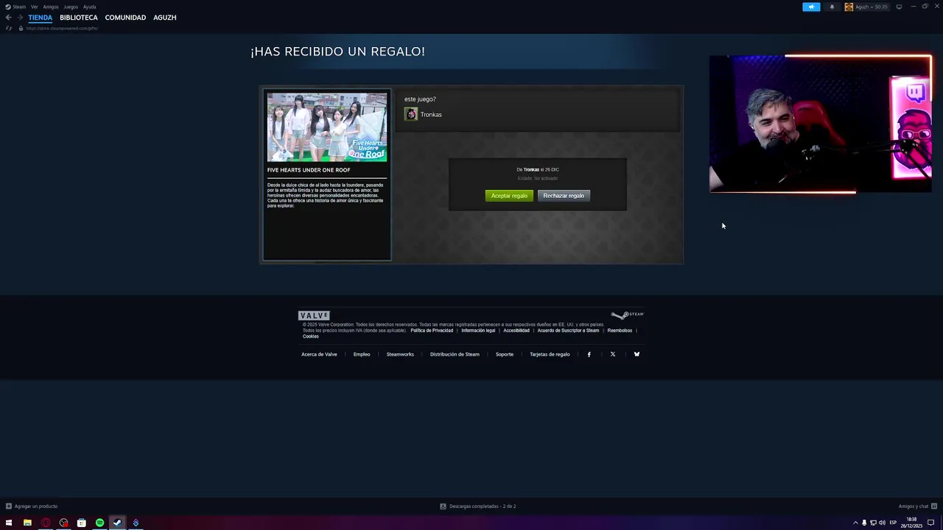Viewport: 943px width, 530px height.
Task: Click the Tronkas avatar image
Action: pos(411,114)
